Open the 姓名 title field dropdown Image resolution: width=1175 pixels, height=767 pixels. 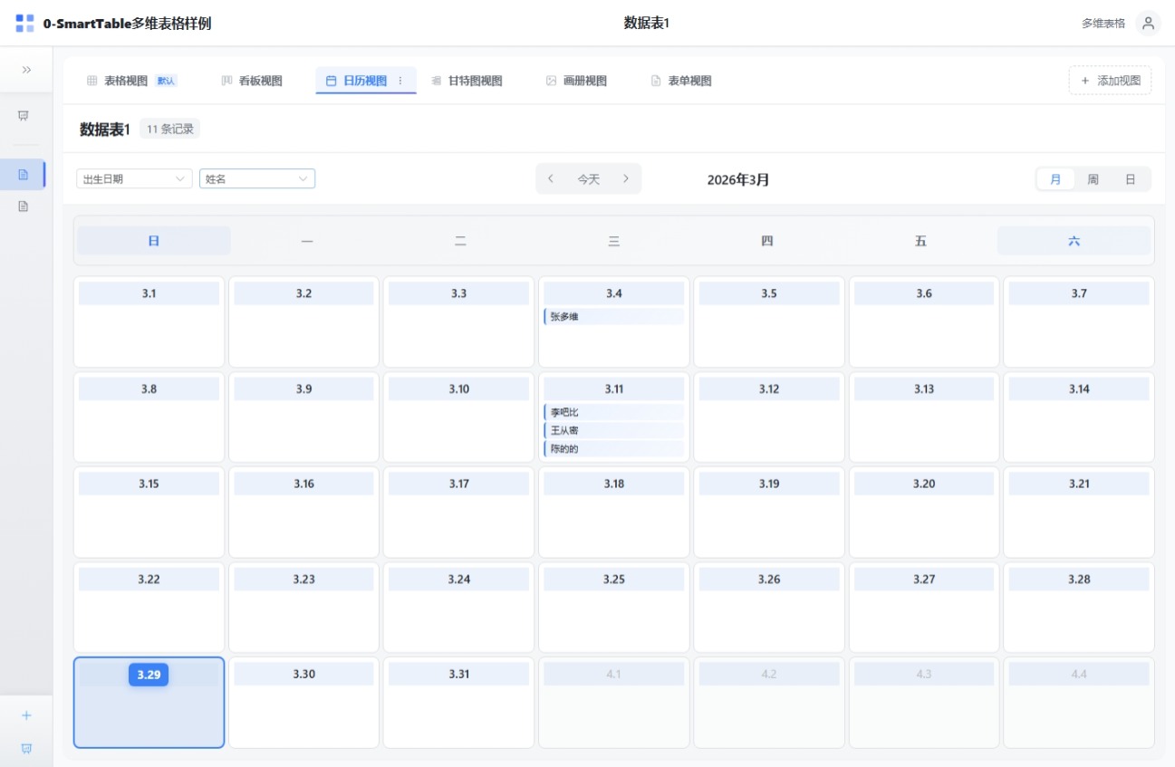click(x=257, y=179)
